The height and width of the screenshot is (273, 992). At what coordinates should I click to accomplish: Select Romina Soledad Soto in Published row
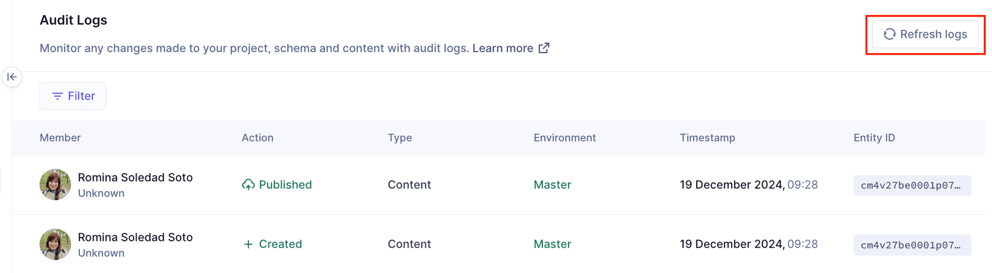135,178
